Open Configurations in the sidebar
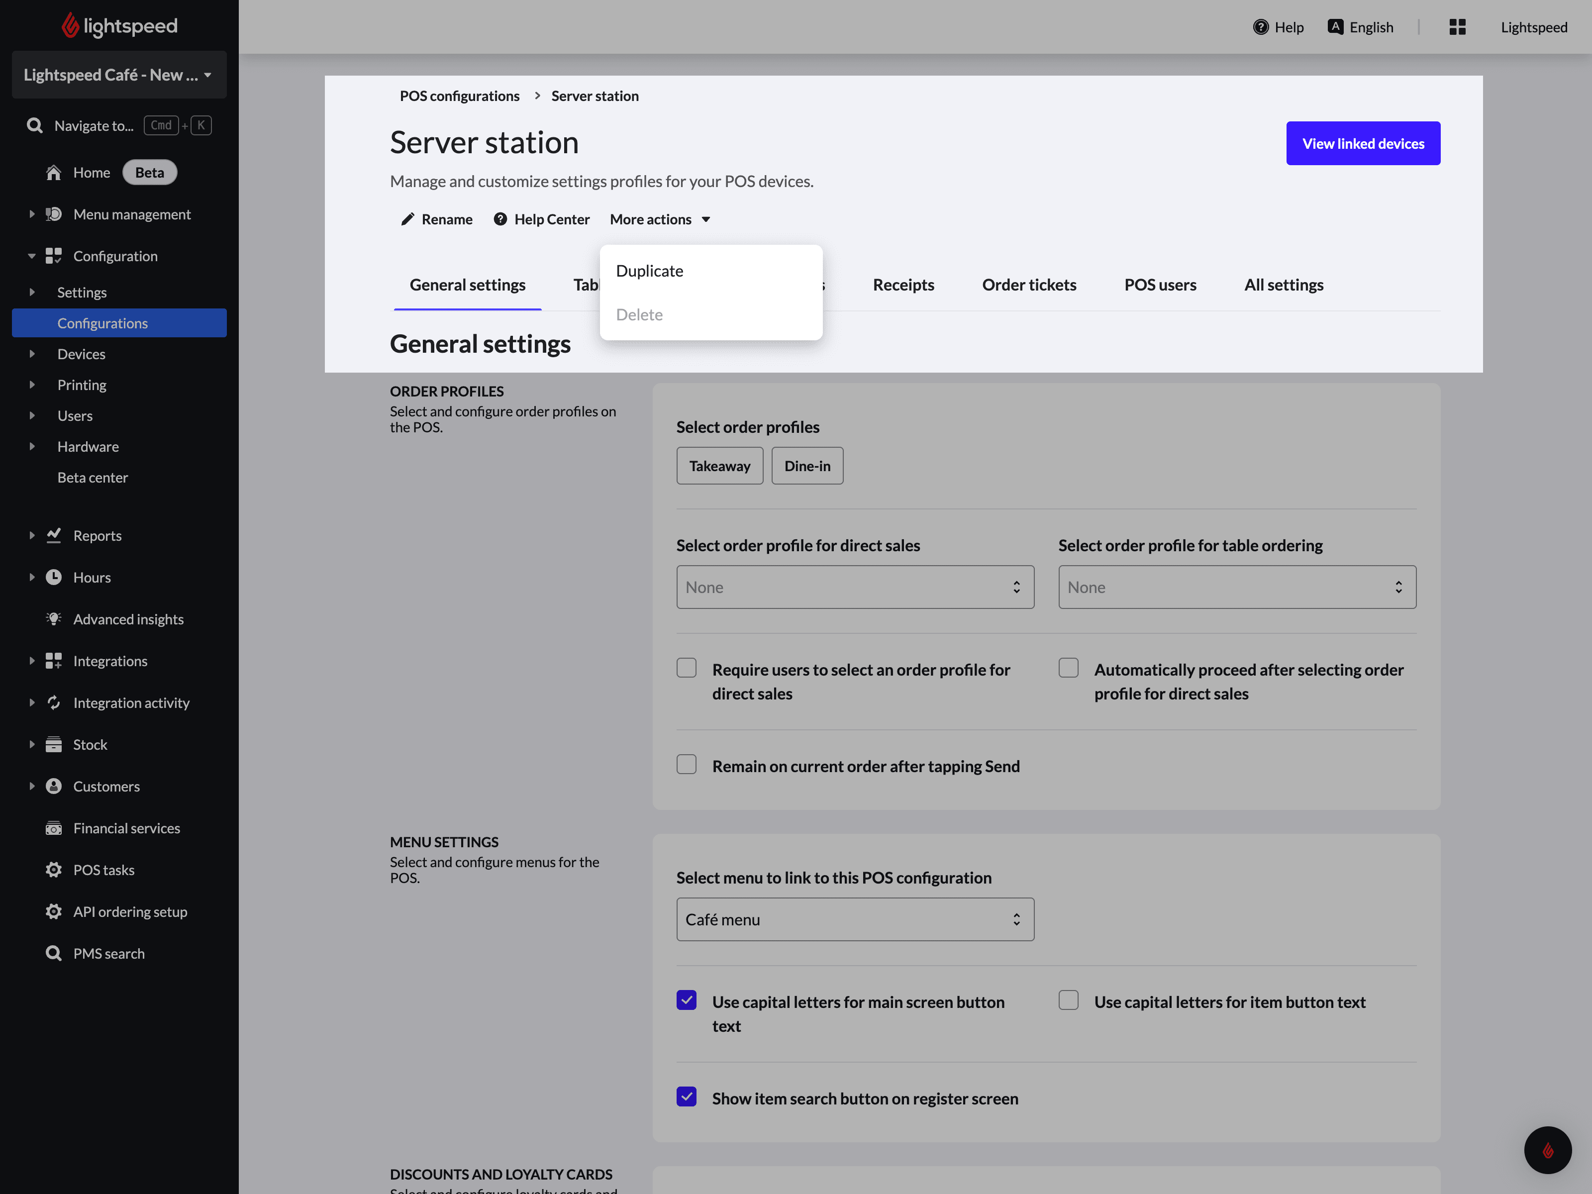 click(119, 323)
